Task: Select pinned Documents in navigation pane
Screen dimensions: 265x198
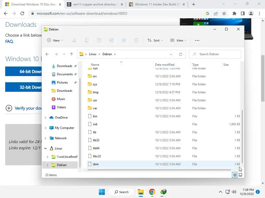Action: click(64, 74)
